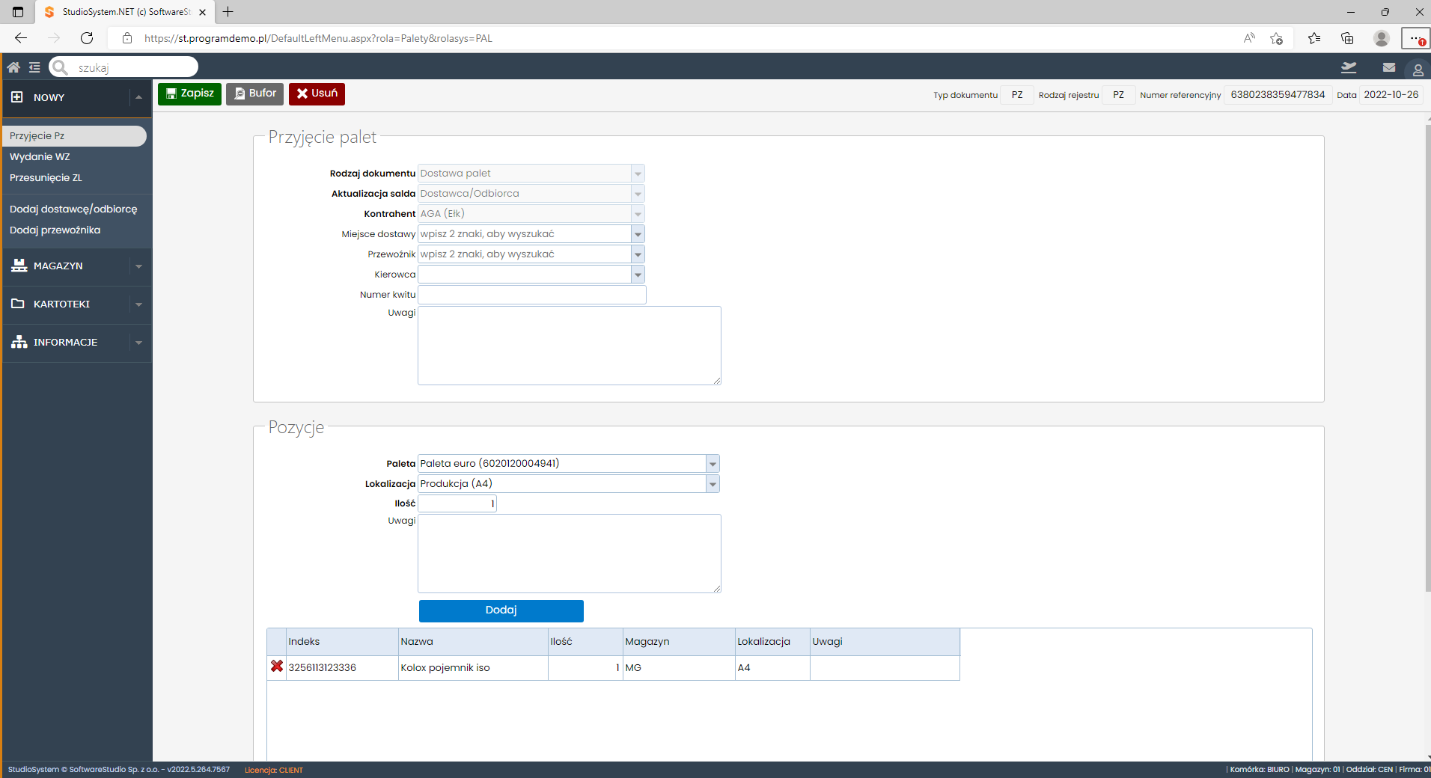Image resolution: width=1431 pixels, height=778 pixels.
Task: Open Dodaj dostawcę/odbiorcę
Action: (x=73, y=209)
